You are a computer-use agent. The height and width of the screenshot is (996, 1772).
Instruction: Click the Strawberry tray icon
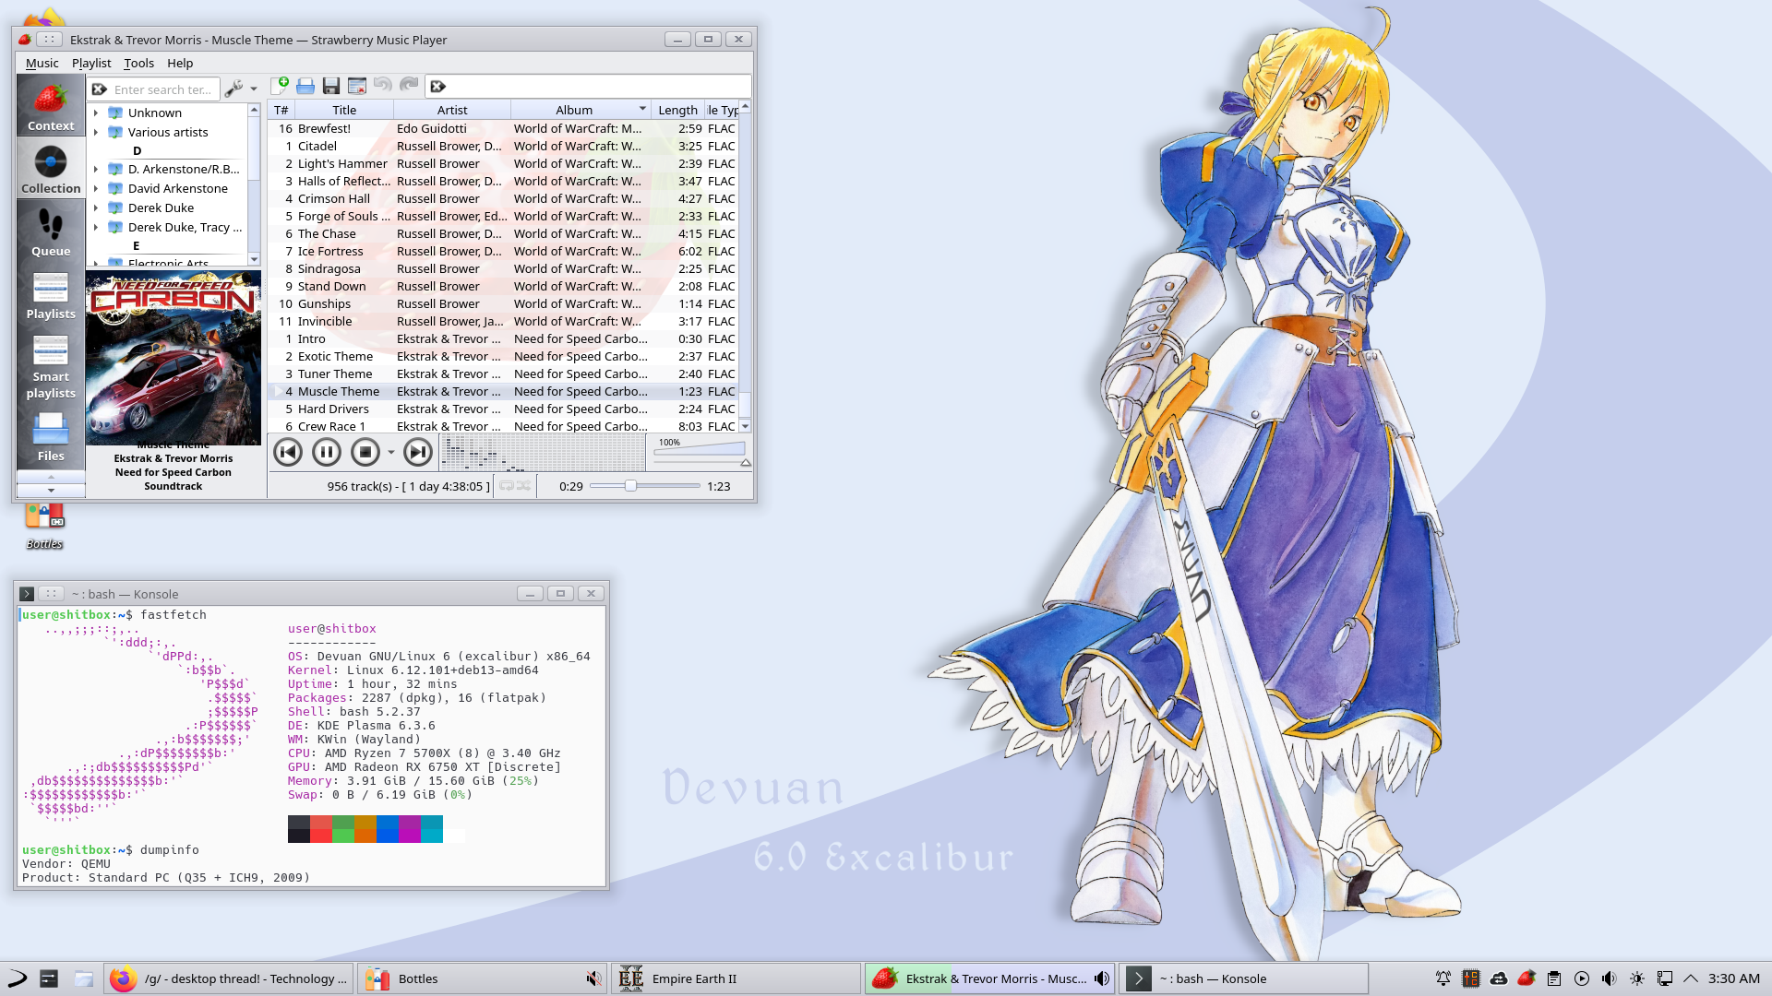coord(1527,978)
